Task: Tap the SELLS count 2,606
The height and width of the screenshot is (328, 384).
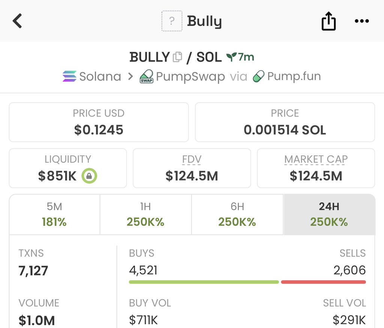Action: [349, 270]
